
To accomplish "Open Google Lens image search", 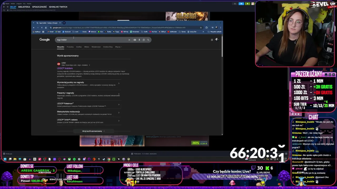I will click(144, 40).
